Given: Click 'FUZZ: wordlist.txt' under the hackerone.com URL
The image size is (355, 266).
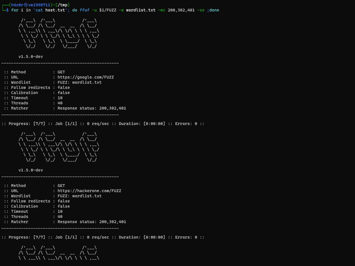Looking at the screenshot, I should [80, 196].
